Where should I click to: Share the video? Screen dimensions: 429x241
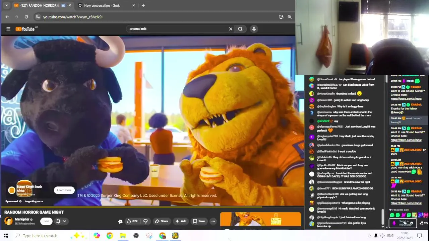click(161, 221)
